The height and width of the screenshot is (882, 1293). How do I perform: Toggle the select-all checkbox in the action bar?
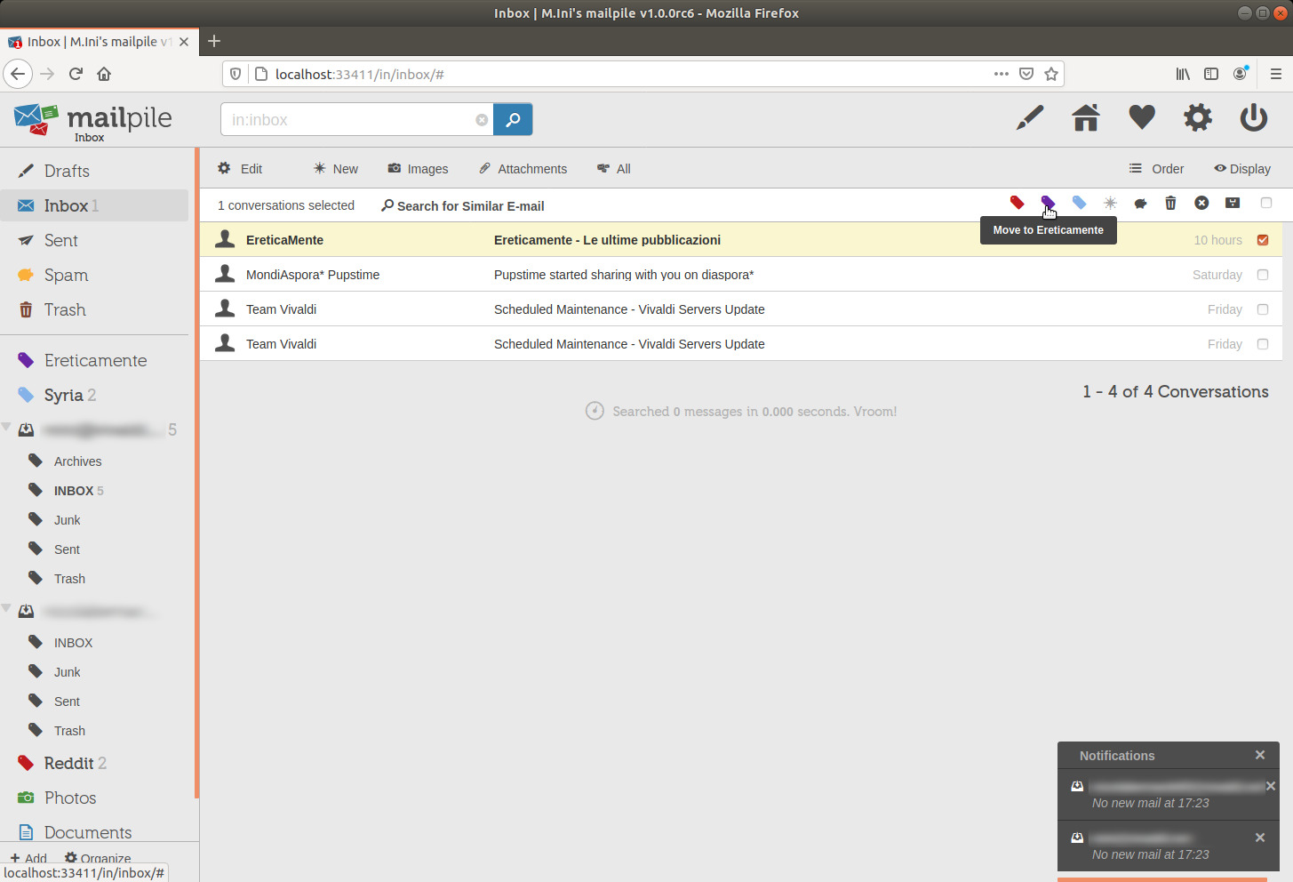tap(1266, 204)
